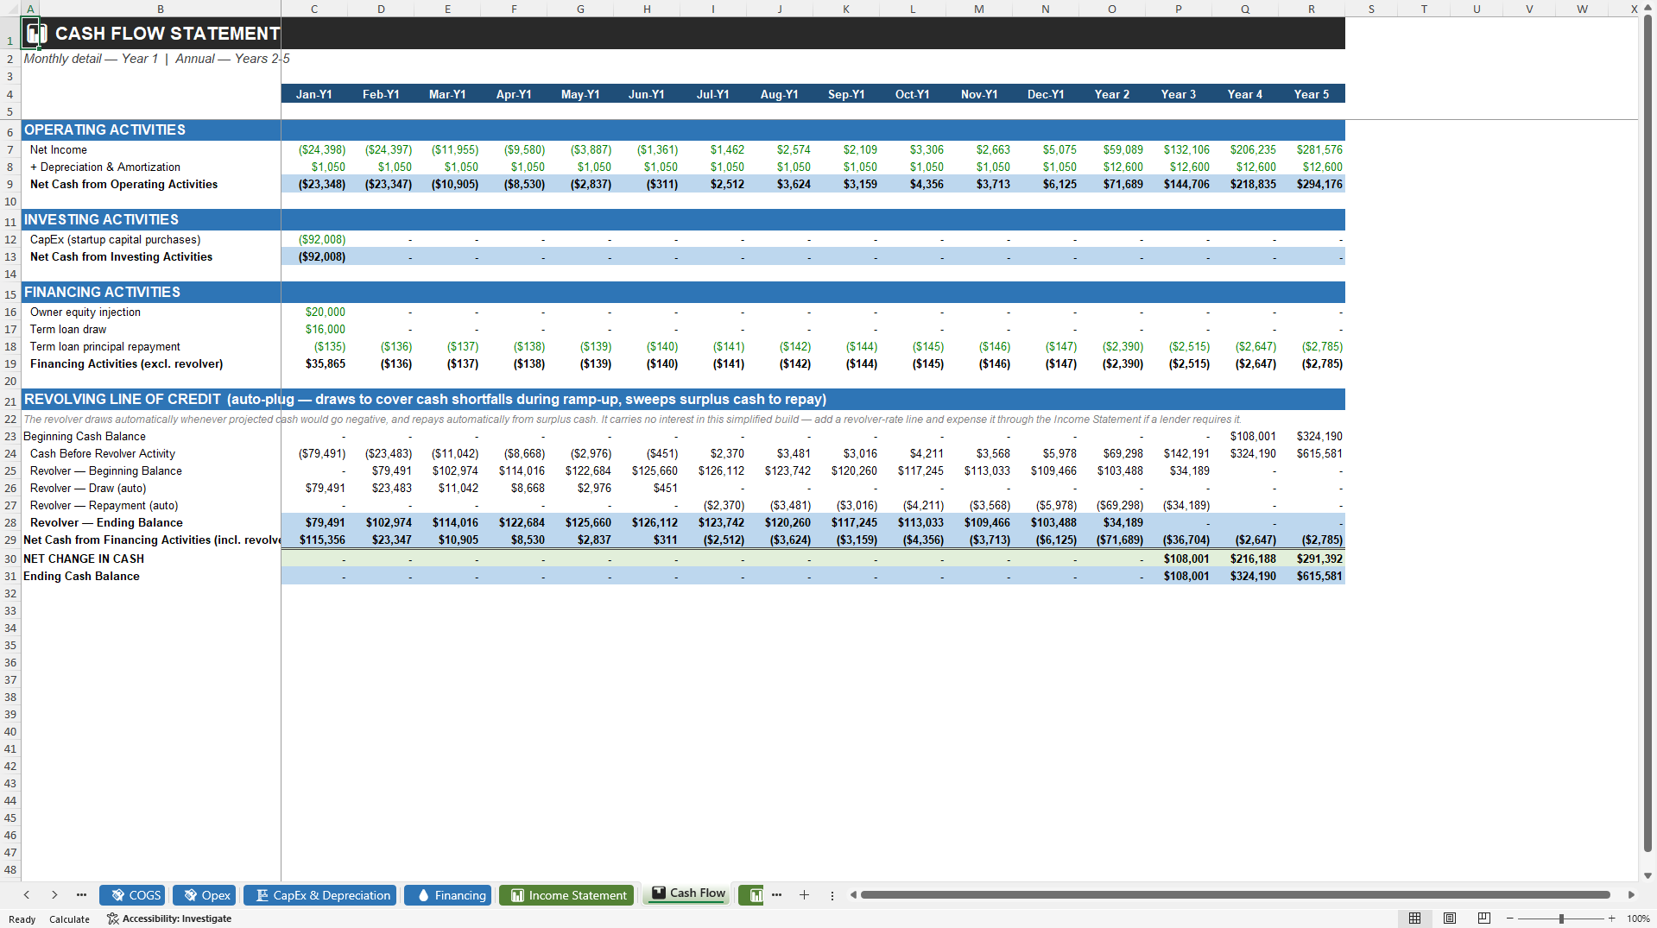Click Accessibility: Investigate in the status bar
The width and height of the screenshot is (1657, 928).
[x=169, y=919]
